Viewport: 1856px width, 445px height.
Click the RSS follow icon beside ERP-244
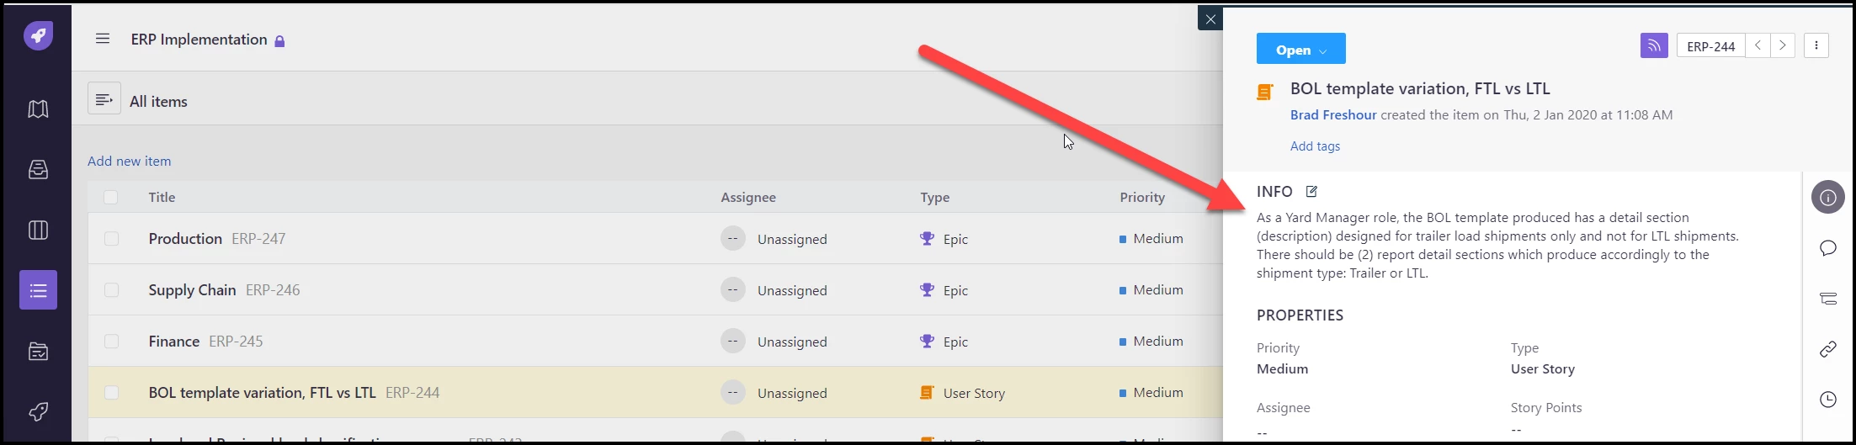coord(1654,45)
